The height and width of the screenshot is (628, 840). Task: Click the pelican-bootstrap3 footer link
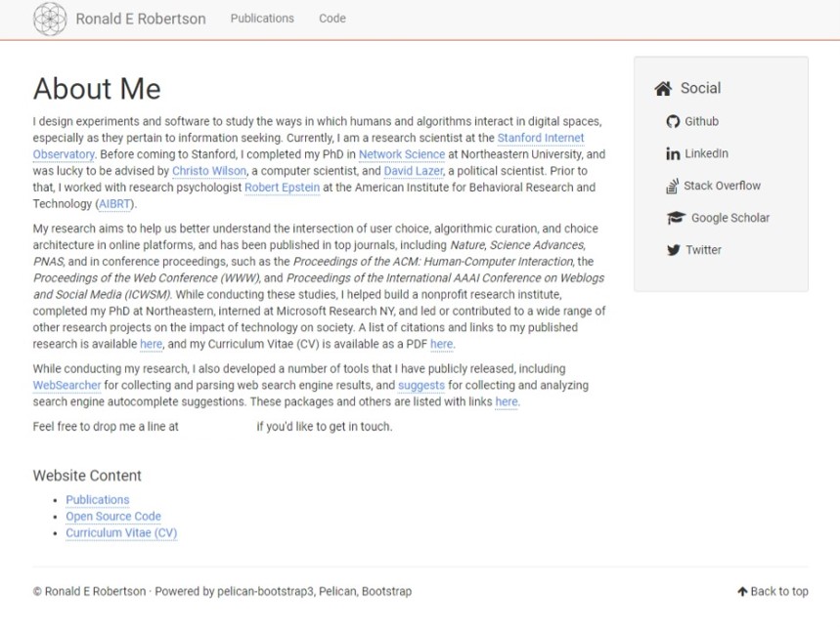266,592
